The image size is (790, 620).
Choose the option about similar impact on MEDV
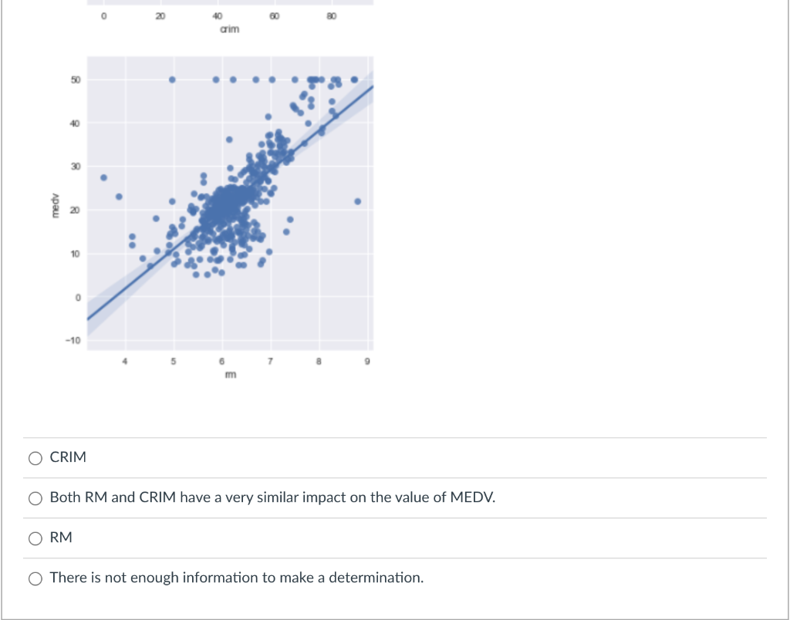(35, 498)
